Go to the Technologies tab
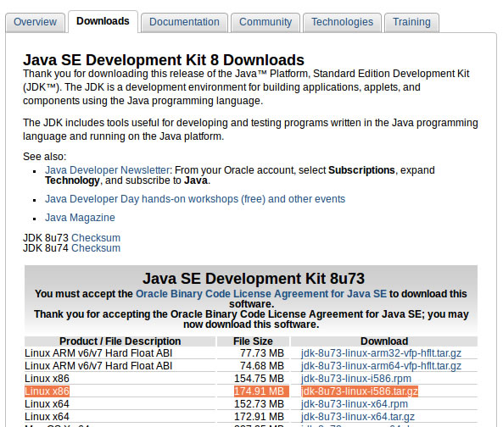This screenshot has height=427, width=503. point(343,22)
